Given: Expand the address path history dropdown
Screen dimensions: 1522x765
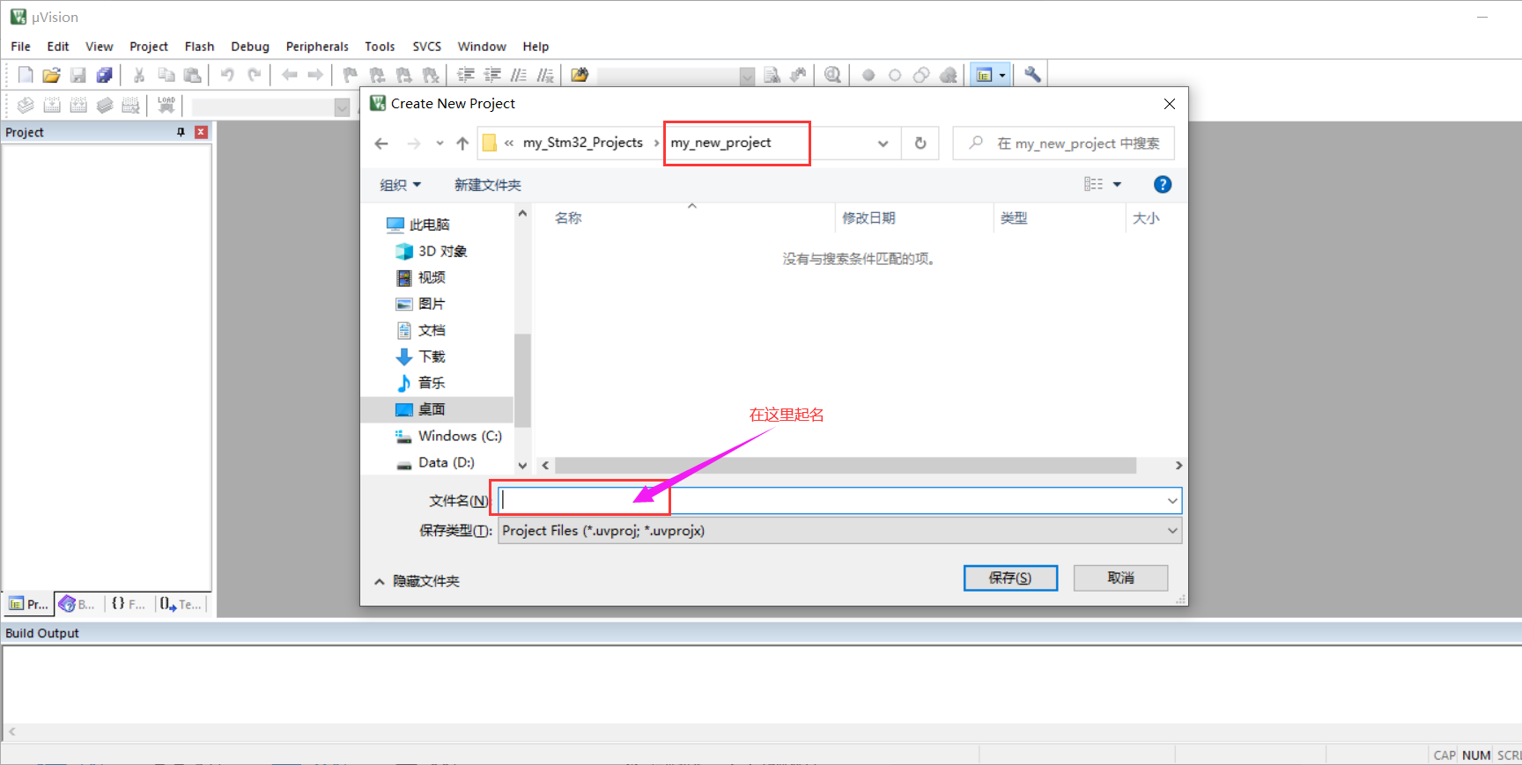Looking at the screenshot, I should point(883,143).
